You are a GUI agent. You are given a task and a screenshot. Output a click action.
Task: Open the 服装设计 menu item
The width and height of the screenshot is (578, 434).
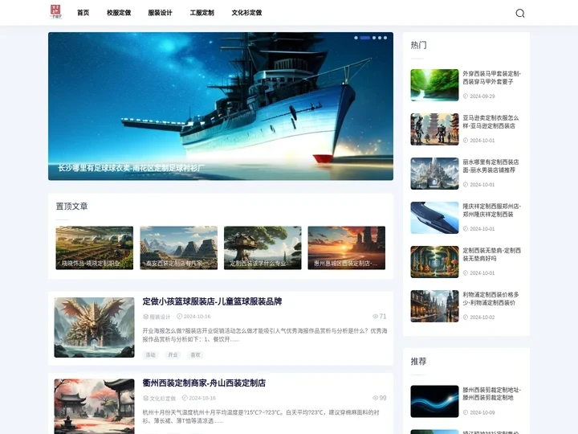click(160, 13)
